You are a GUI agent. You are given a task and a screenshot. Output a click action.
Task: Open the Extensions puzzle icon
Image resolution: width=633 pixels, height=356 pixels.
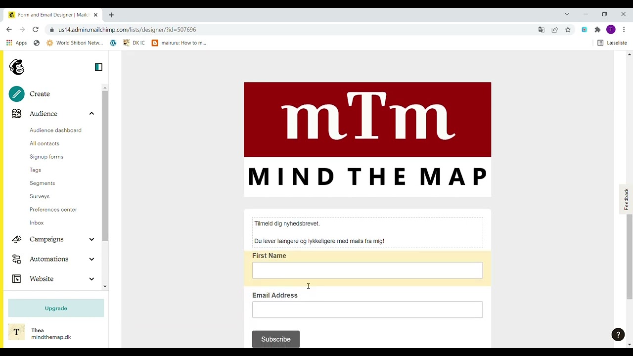597,30
